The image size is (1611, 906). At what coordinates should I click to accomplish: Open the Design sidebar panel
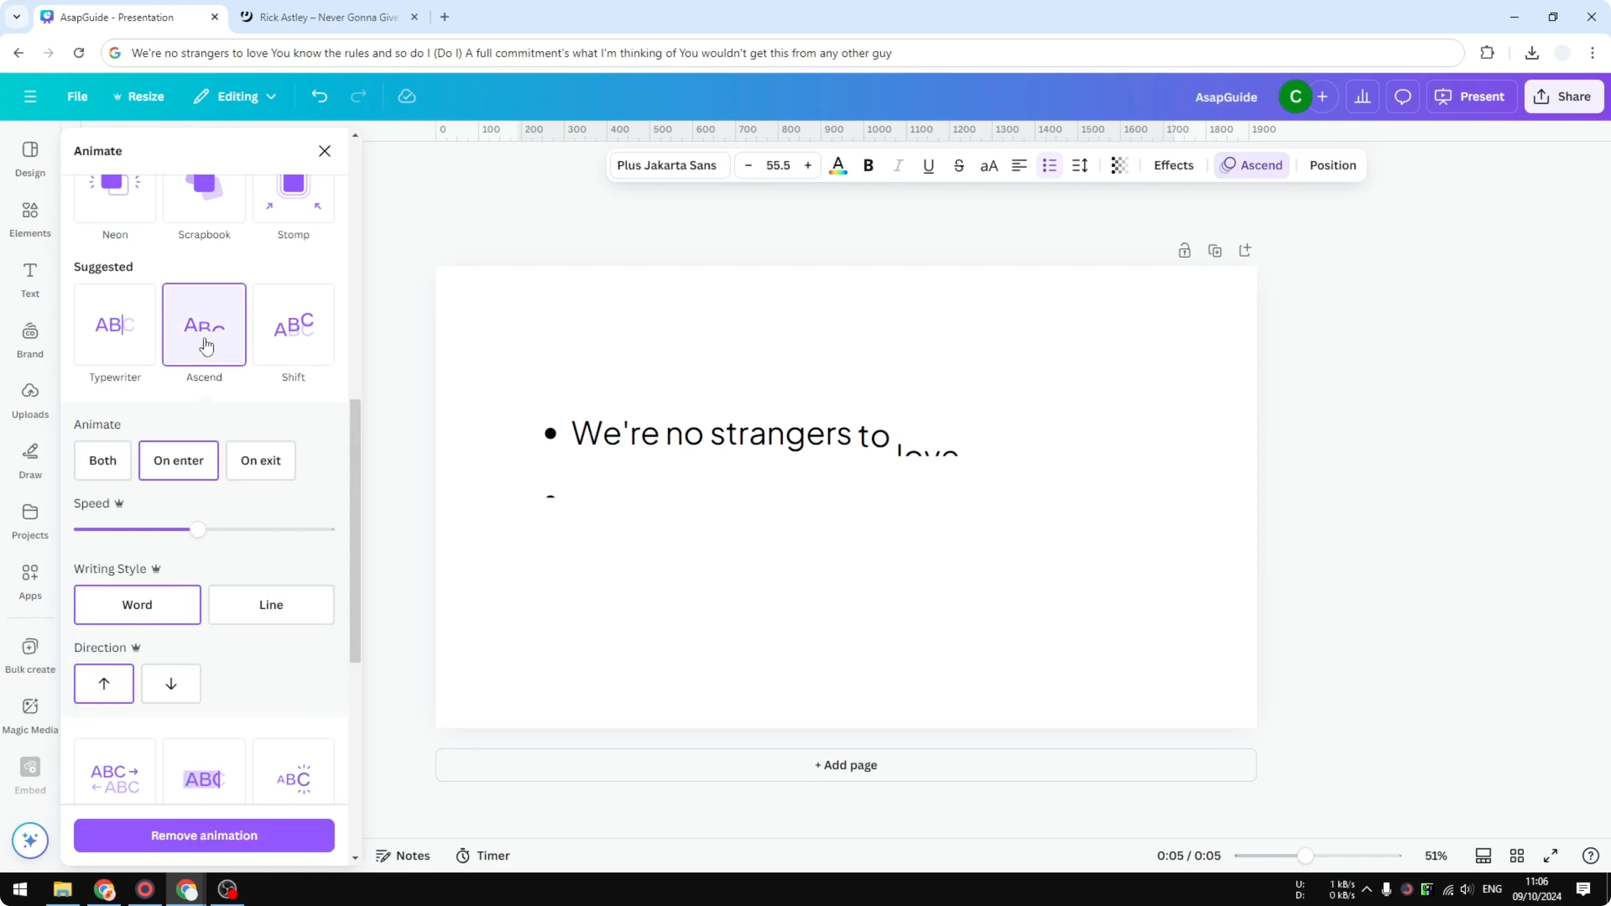click(30, 159)
